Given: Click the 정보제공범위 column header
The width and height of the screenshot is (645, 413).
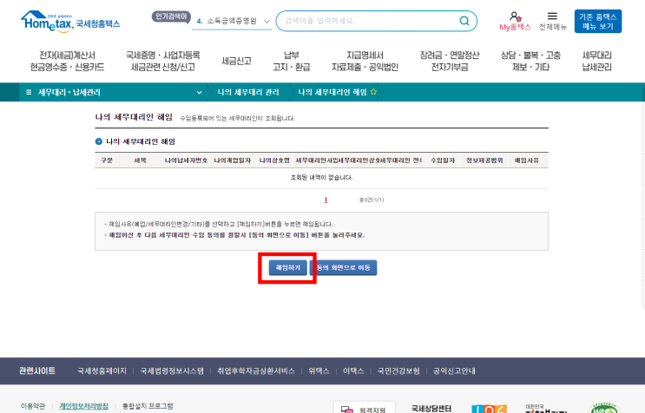Looking at the screenshot, I should [x=484, y=161].
